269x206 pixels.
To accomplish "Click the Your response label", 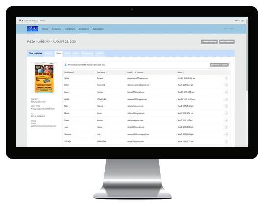I will [35, 53].
